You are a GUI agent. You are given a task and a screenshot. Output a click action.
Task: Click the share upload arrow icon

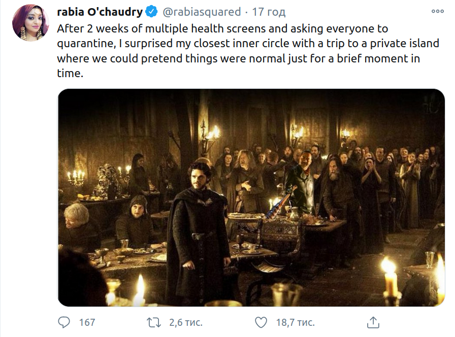373,322
